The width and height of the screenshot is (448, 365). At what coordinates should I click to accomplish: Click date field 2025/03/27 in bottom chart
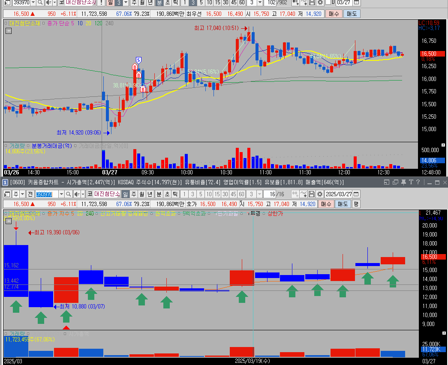pyautogui.click(x=339, y=194)
